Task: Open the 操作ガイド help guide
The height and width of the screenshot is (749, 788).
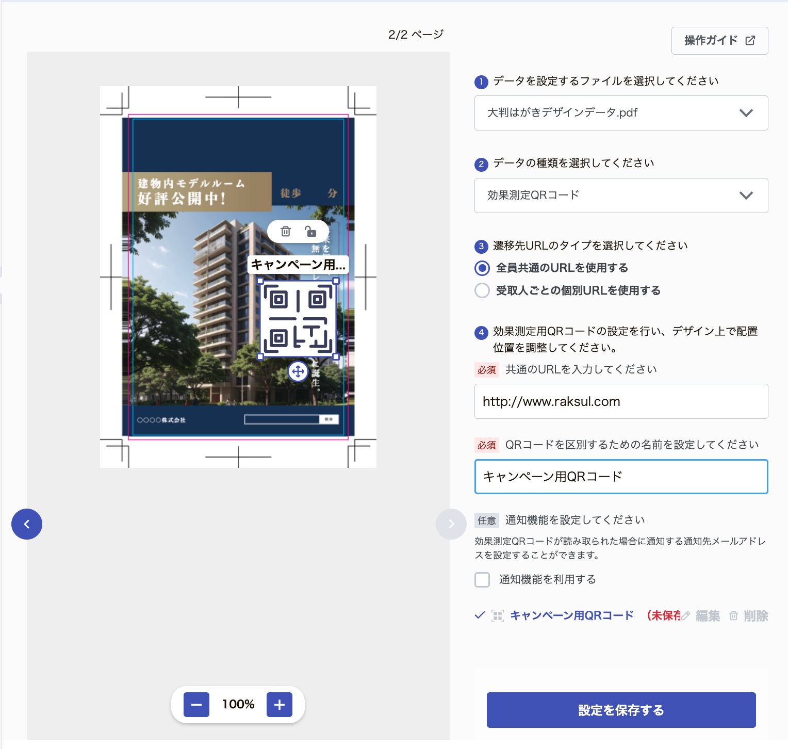Action: point(720,41)
